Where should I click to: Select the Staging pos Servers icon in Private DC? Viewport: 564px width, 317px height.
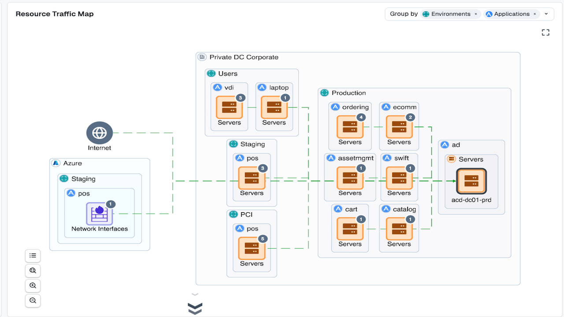tap(252, 178)
